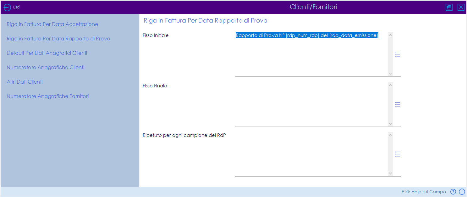Viewport: 467px width, 197px height.
Task: Click scroll down arrow of Fisso Finale field
Action: [x=391, y=124]
